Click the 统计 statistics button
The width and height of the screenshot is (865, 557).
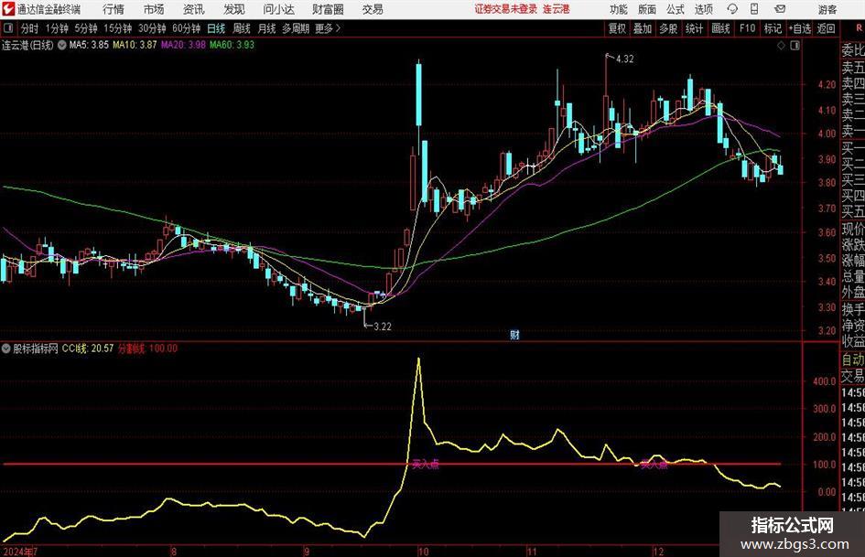695,28
